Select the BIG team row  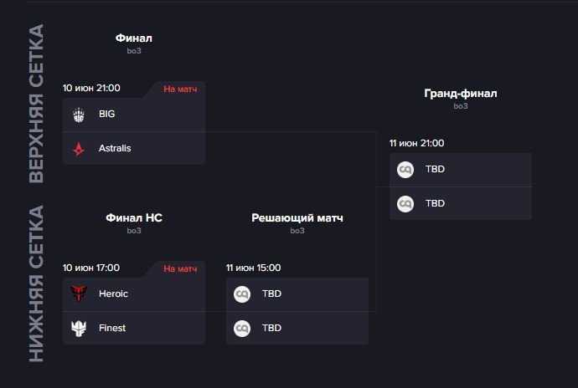click(134, 115)
